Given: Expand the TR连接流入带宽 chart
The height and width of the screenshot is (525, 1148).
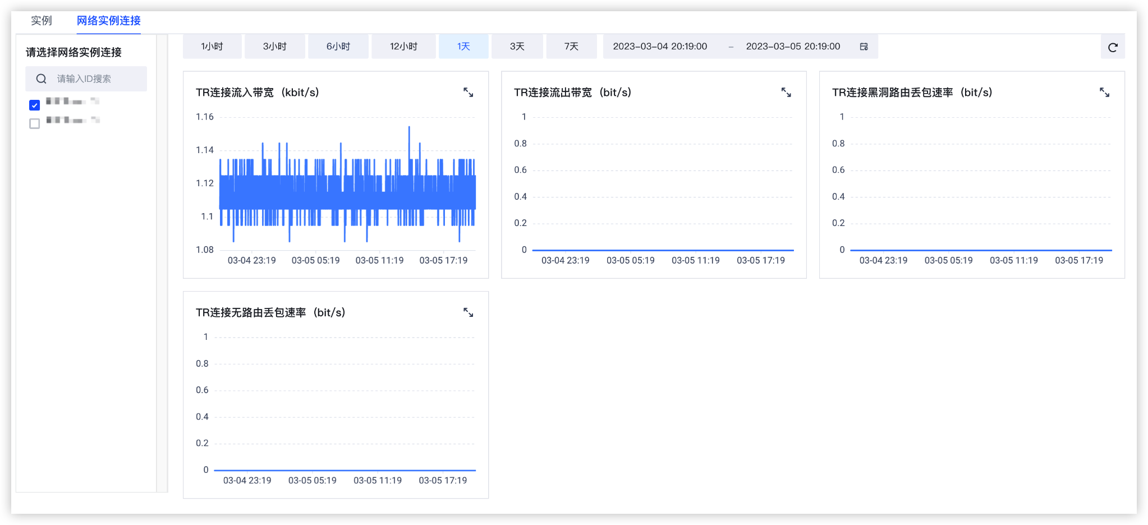Looking at the screenshot, I should coord(468,93).
